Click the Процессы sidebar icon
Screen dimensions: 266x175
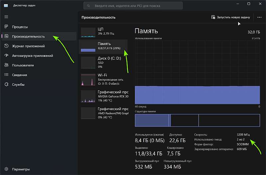6,27
